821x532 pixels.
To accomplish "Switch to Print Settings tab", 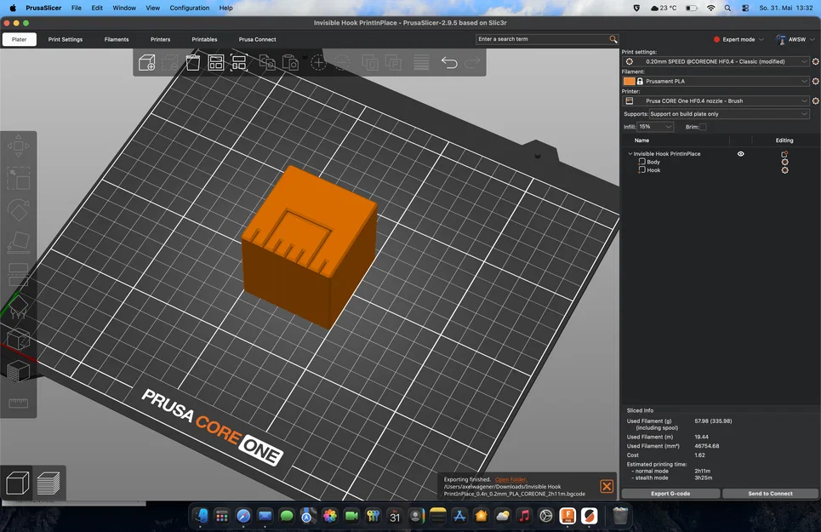I will tap(66, 39).
